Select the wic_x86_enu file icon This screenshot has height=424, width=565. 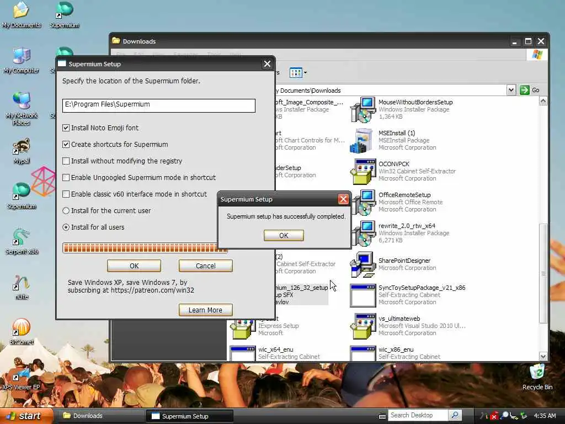coord(363,353)
